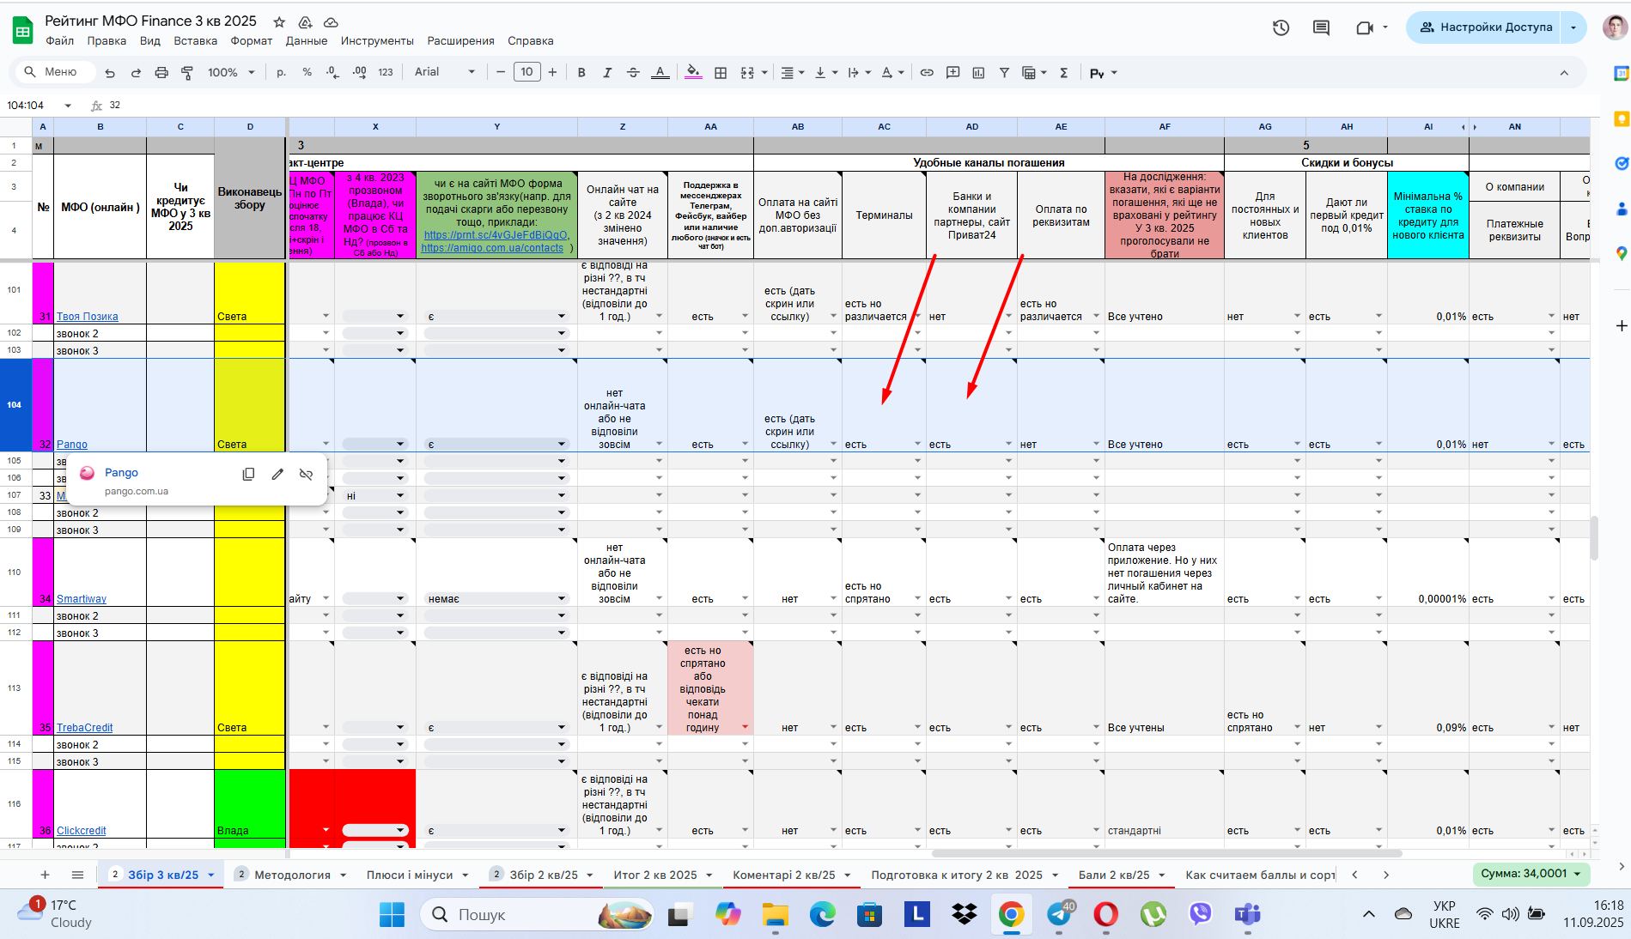Decrease decimal places icon
The width and height of the screenshot is (1631, 939).
332,73
